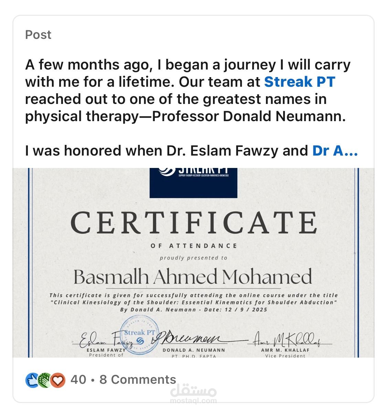Click the red heart Love reaction icon

[58, 380]
